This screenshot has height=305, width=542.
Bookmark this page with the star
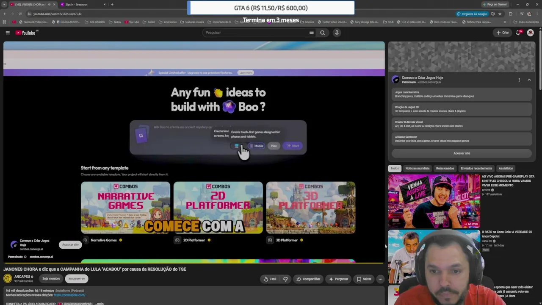(x=500, y=14)
